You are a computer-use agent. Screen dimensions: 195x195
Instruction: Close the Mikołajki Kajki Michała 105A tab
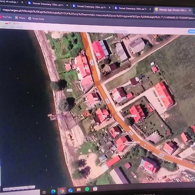tap(190, 10)
